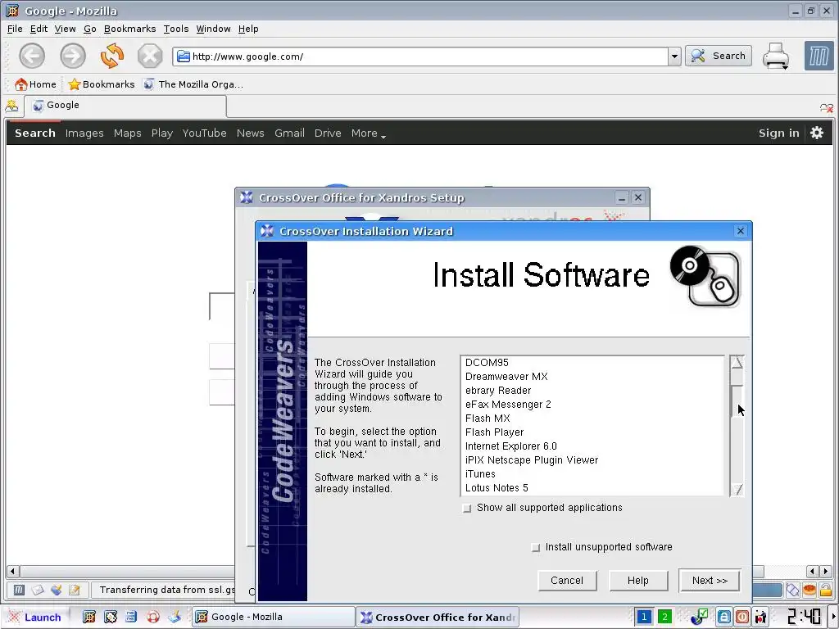This screenshot has width=839, height=629.
Task: Select the Google browser tab
Action: (125, 106)
